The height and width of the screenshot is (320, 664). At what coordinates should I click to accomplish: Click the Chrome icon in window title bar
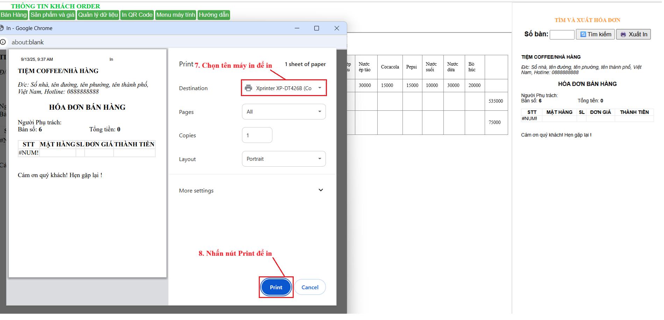[x=2, y=28]
